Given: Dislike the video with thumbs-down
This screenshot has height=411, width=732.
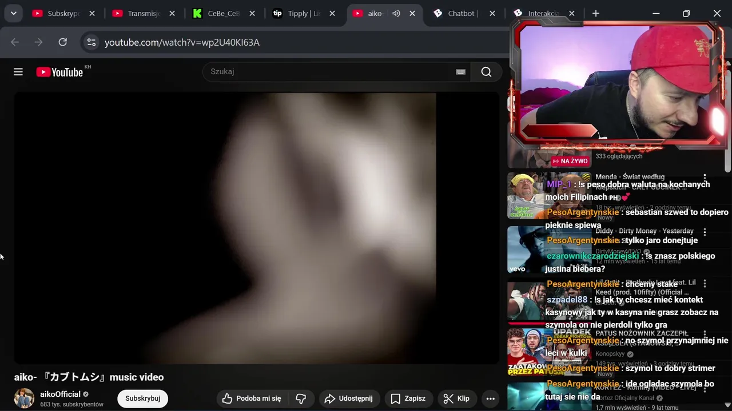Looking at the screenshot, I should click(301, 398).
